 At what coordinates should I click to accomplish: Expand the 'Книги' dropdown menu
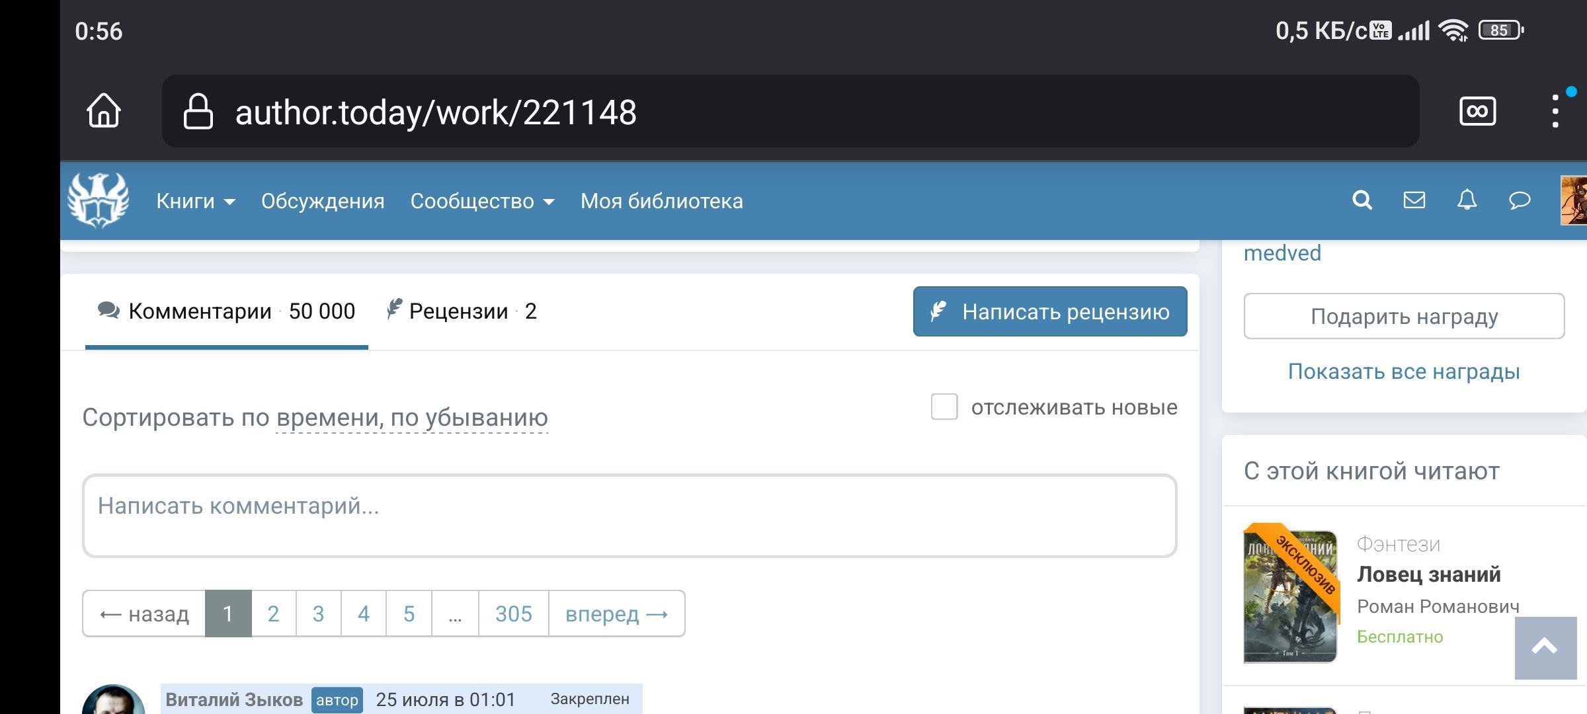click(x=196, y=201)
